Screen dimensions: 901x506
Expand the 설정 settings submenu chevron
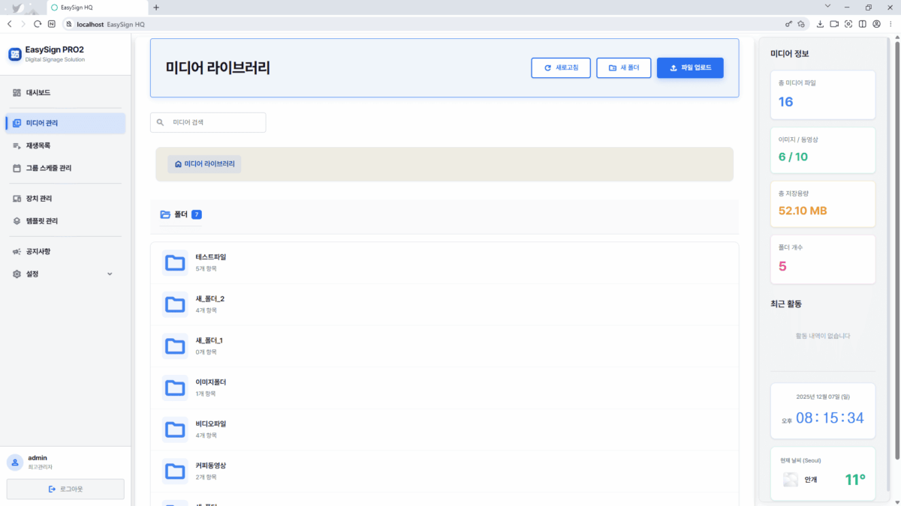tap(110, 274)
